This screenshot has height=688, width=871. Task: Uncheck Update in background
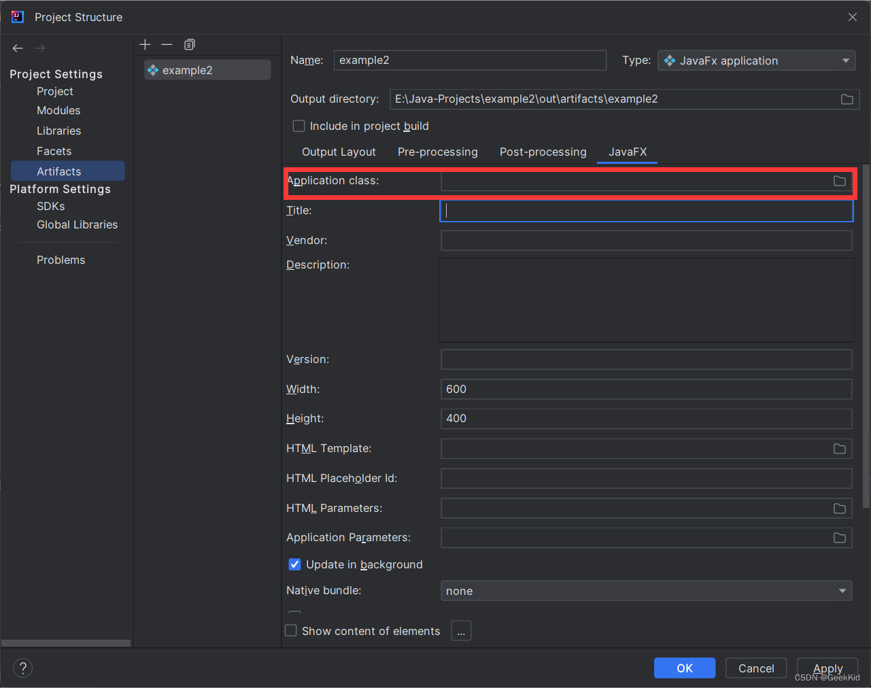(294, 564)
